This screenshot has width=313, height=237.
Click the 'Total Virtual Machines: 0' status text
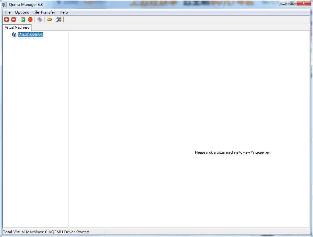[25, 232]
